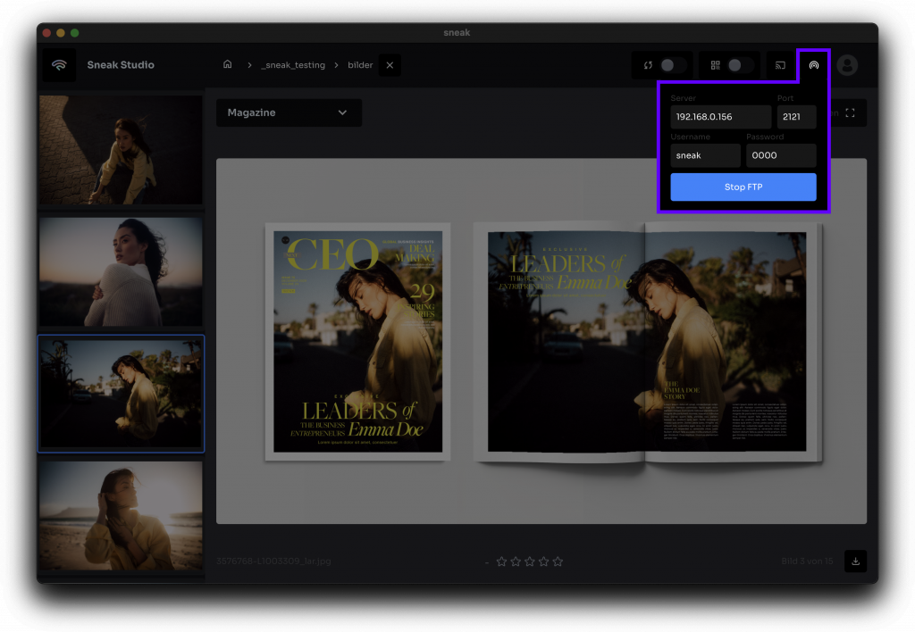Click the download image icon

[855, 561]
